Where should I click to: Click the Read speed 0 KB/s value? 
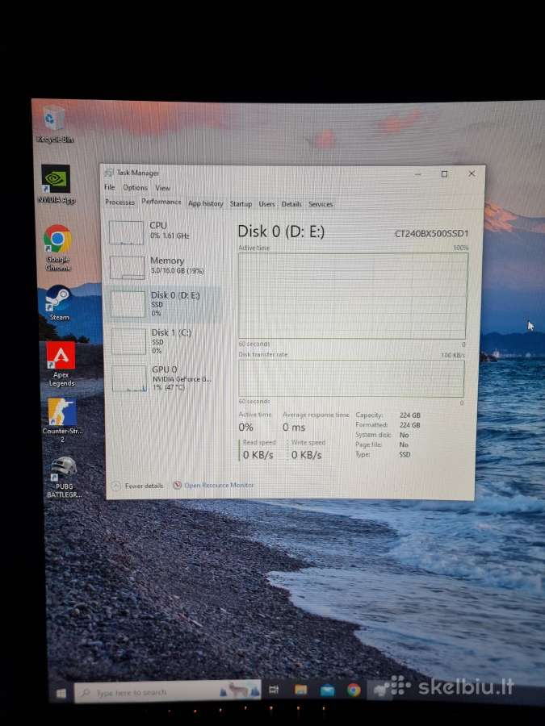(x=258, y=455)
